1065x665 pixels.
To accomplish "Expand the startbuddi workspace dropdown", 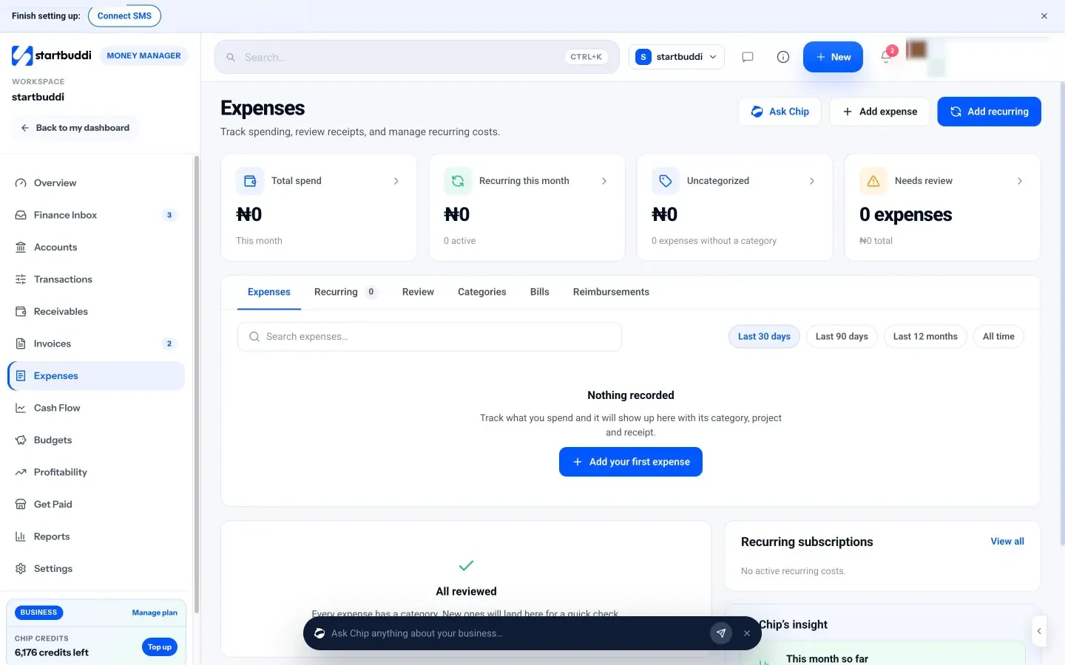I will [677, 57].
